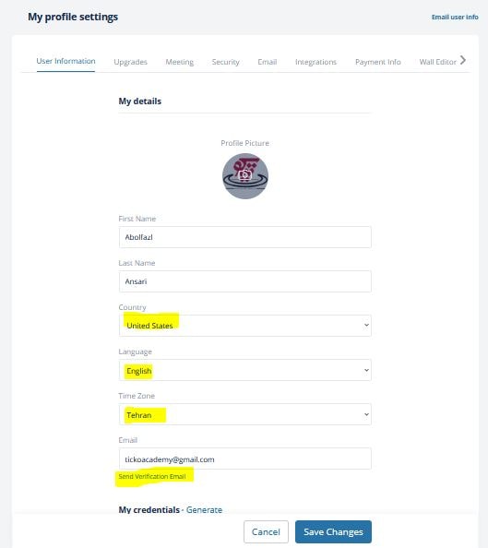This screenshot has height=548, width=488.
Task: Open the Time Zone dropdown showing Tehran
Action: pos(245,414)
